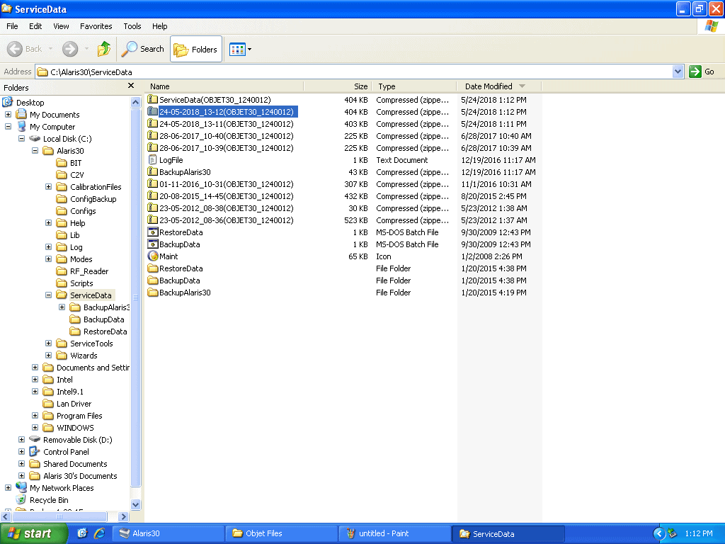Switch to untitled - Paint taskbar window
725x544 pixels.
(395, 533)
